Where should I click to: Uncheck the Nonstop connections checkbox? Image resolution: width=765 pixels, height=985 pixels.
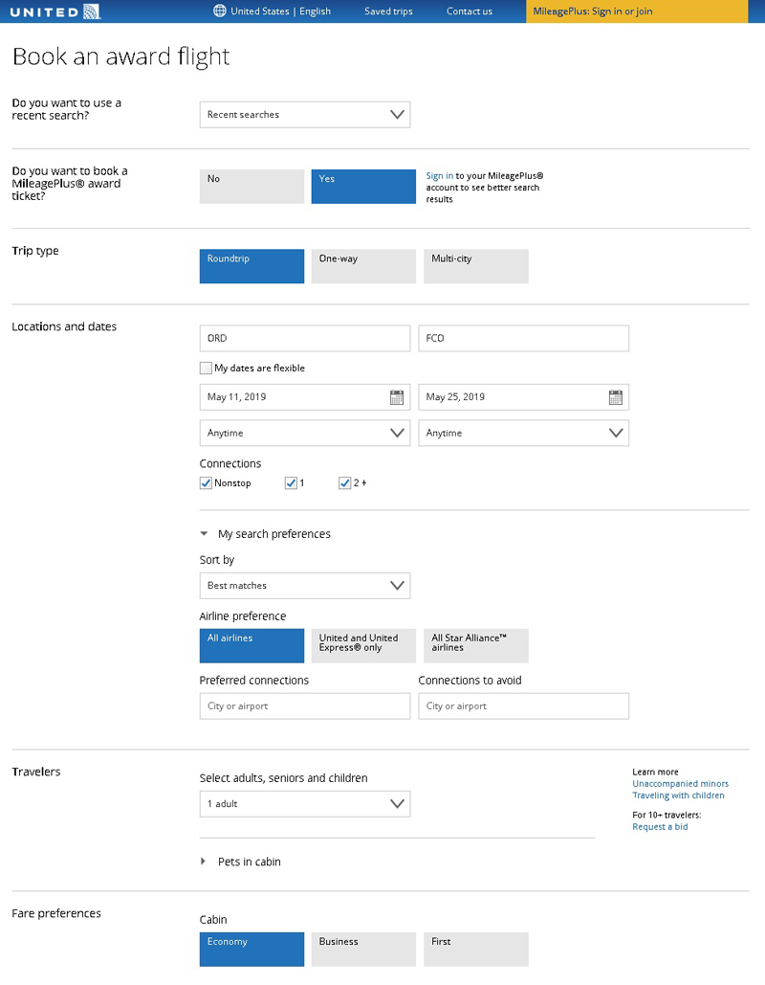point(206,483)
